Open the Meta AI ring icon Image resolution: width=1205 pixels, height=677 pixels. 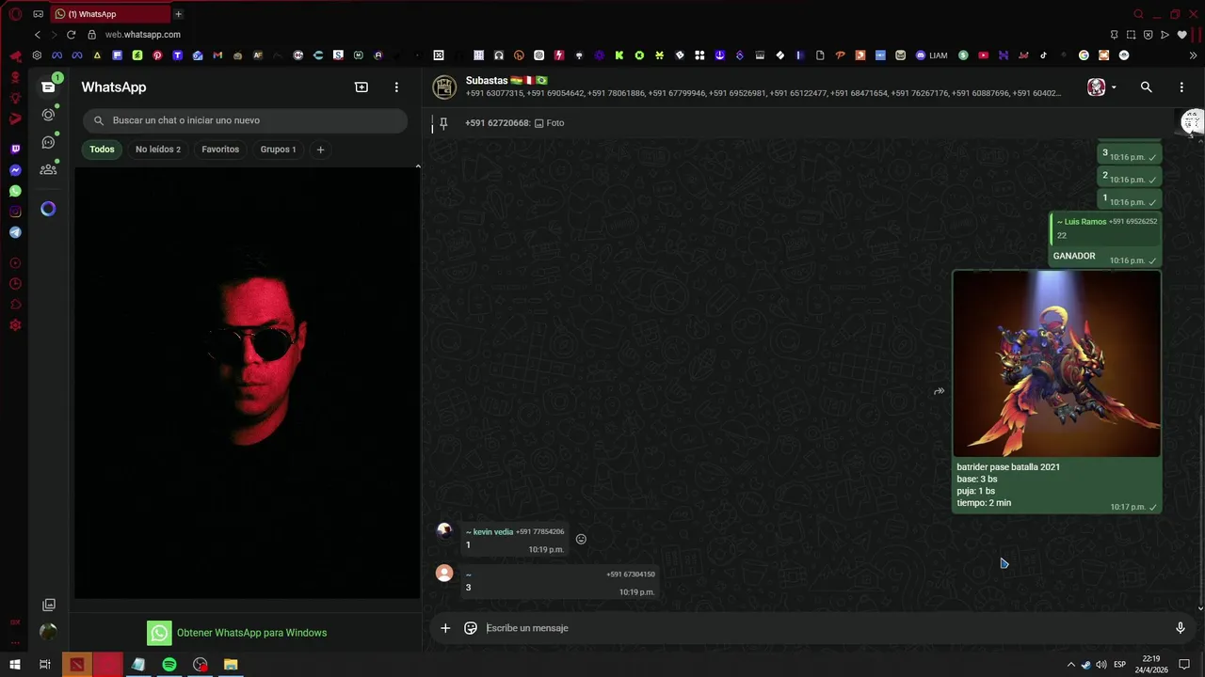(x=48, y=209)
